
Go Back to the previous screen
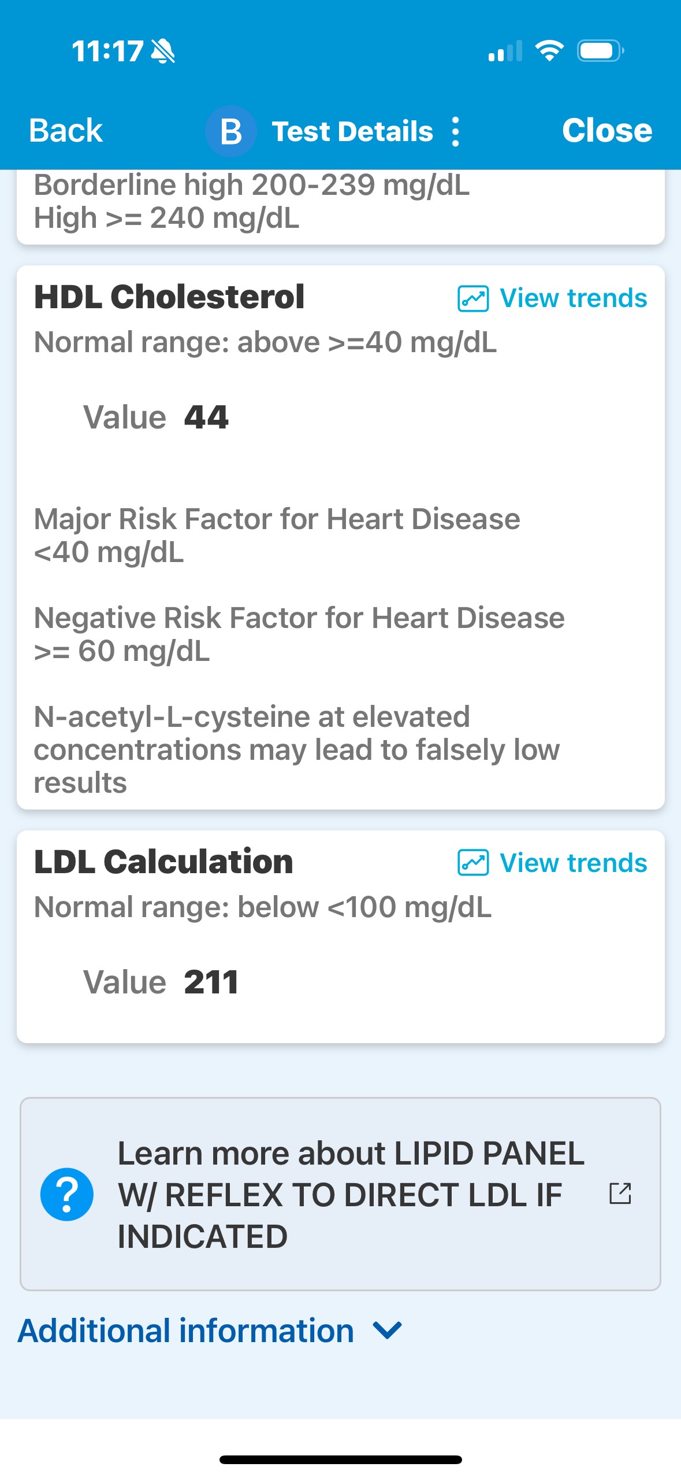pos(66,131)
